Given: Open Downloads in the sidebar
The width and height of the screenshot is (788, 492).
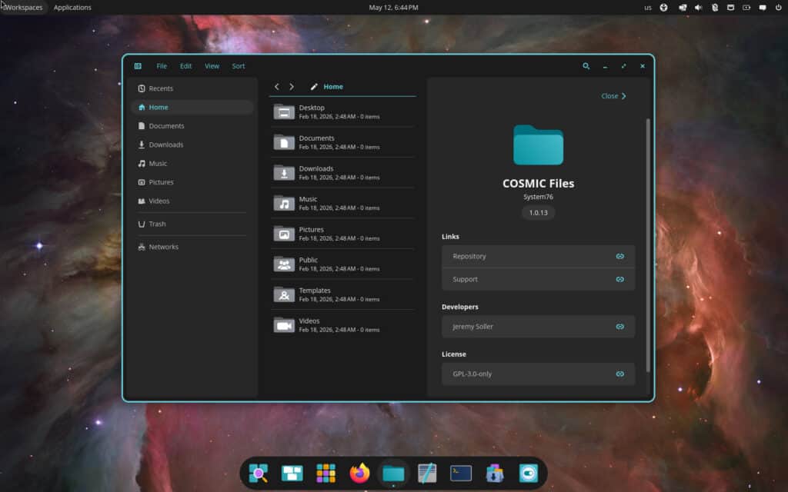Looking at the screenshot, I should [192, 145].
